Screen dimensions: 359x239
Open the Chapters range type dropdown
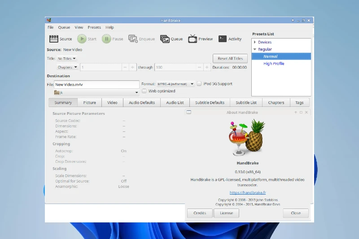tap(67, 67)
